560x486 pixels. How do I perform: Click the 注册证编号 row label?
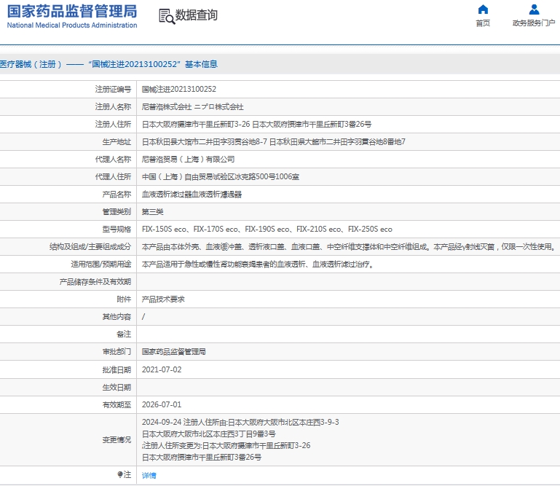pyautogui.click(x=113, y=90)
